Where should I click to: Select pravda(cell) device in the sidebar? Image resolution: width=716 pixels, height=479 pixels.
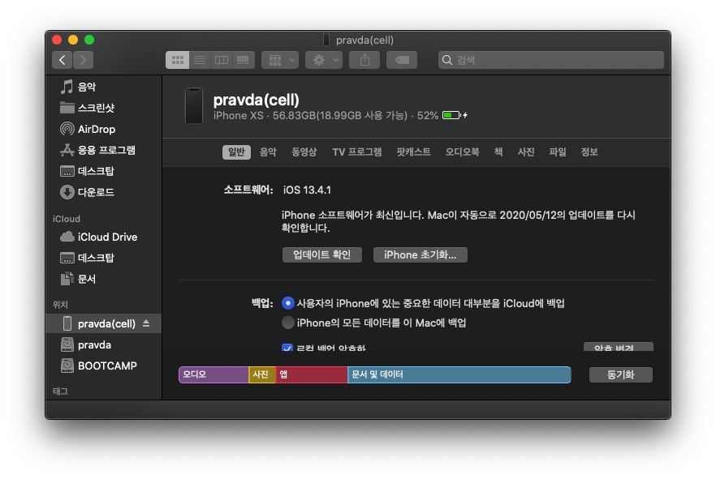[x=104, y=323]
